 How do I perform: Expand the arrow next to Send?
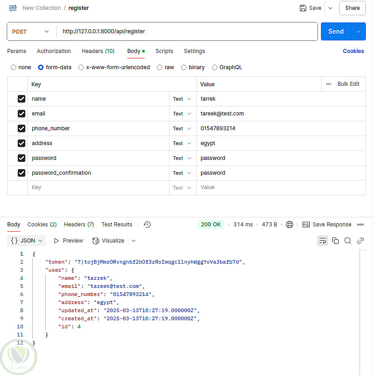358,31
